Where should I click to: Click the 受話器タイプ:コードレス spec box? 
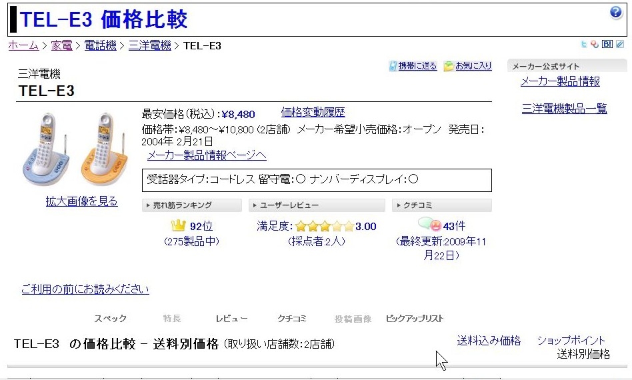pos(317,180)
